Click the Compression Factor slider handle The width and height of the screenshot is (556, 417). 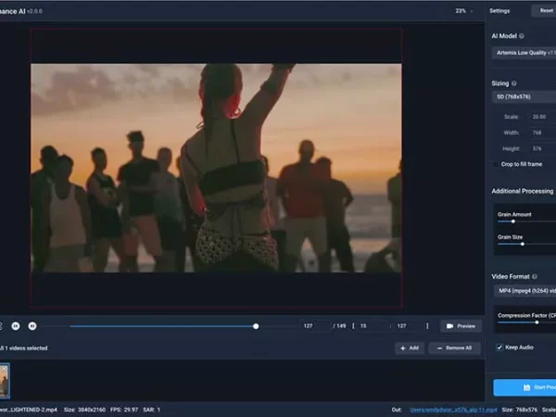click(537, 322)
